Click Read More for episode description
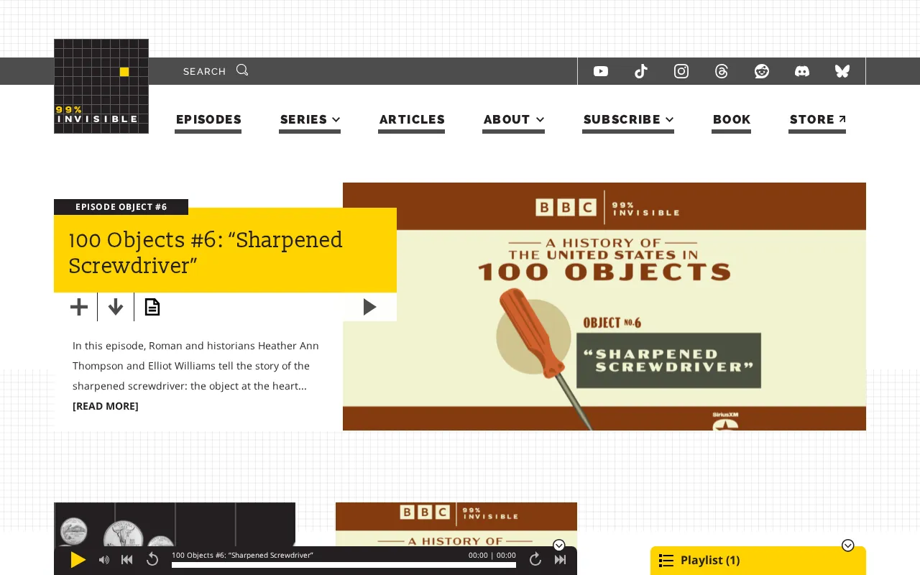Viewport: 920px width, 575px height. pyautogui.click(x=106, y=406)
